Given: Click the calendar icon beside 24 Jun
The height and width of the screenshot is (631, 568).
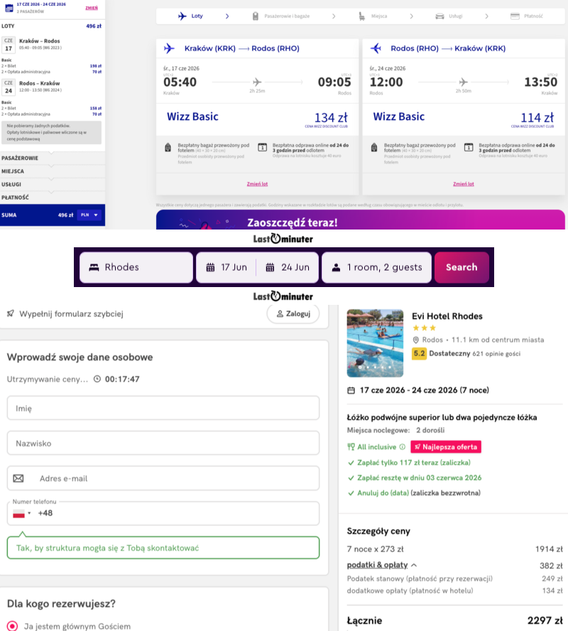Looking at the screenshot, I should pos(270,268).
